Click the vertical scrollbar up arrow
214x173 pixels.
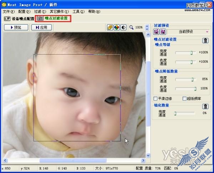148,35
